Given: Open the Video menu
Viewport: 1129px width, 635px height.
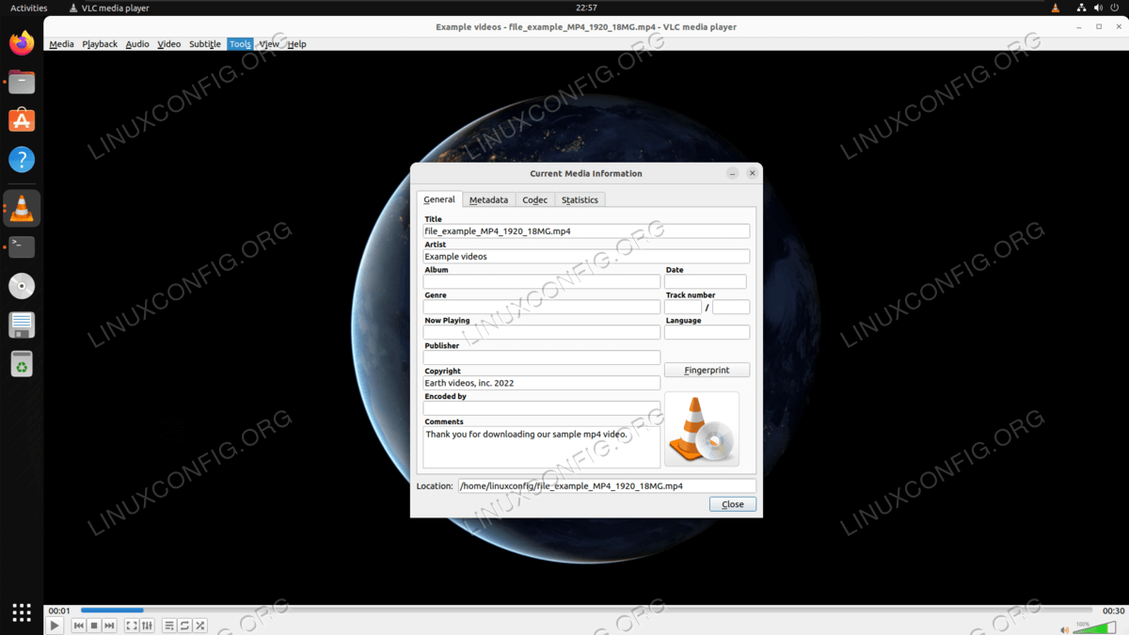Looking at the screenshot, I should pos(169,44).
